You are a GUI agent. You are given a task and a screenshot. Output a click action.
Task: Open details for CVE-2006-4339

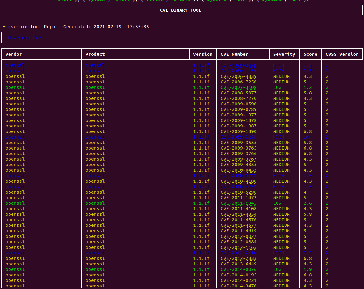coord(239,76)
